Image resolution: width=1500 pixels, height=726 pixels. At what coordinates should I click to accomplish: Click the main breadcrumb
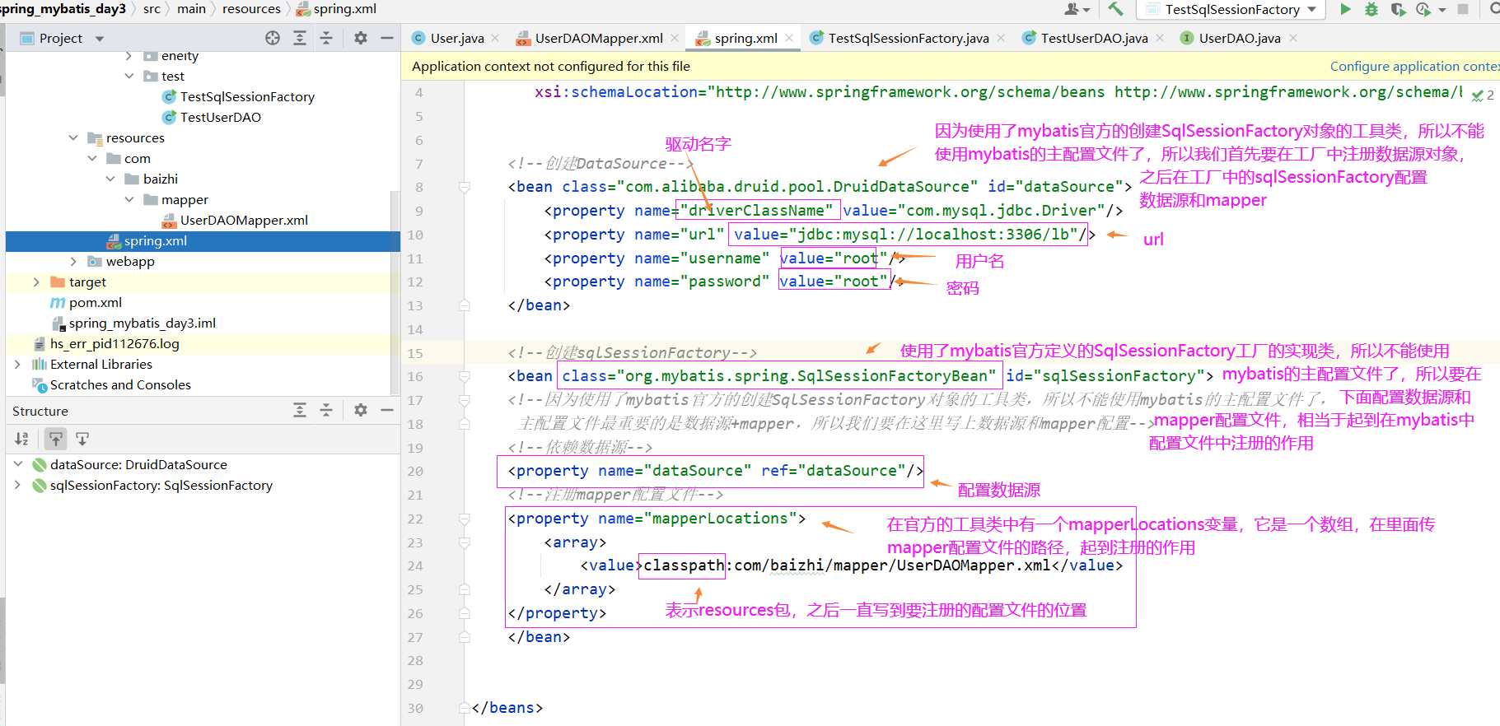click(191, 8)
